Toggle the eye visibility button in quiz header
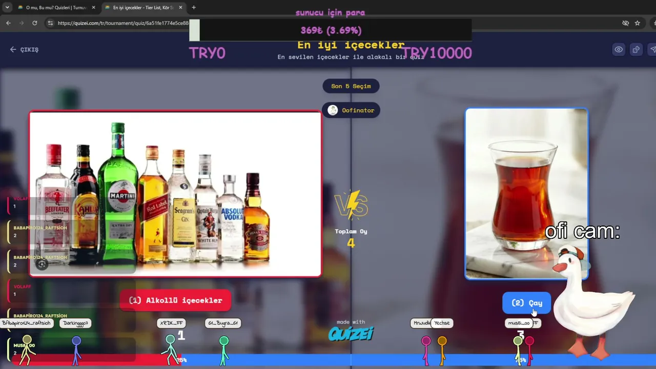This screenshot has height=369, width=656. pyautogui.click(x=619, y=49)
